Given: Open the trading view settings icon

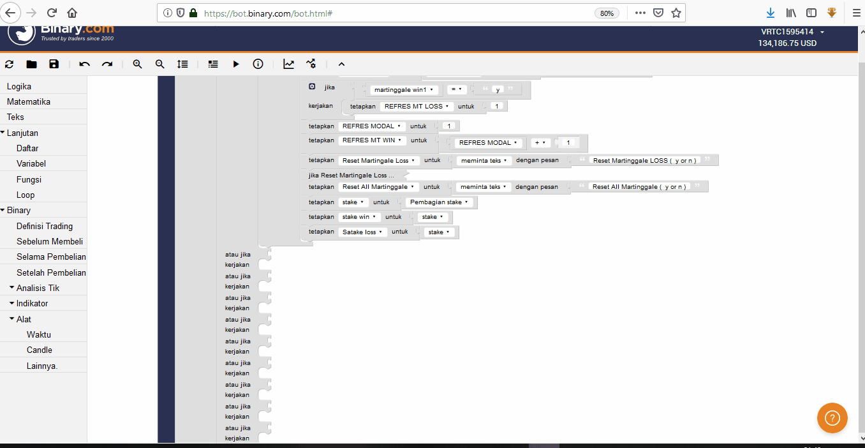Looking at the screenshot, I should [x=311, y=64].
